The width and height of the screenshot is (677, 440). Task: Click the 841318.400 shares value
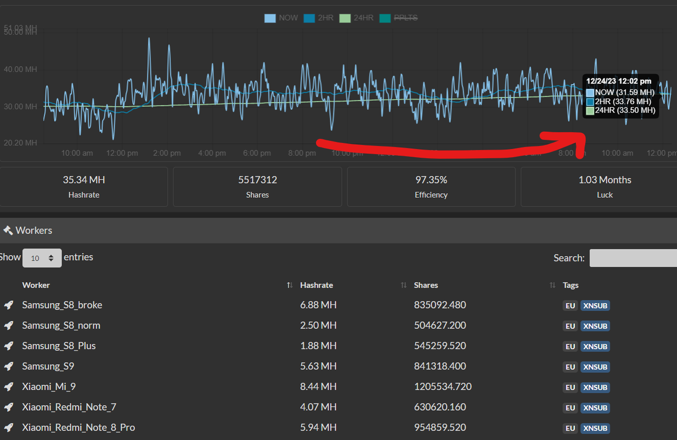pos(440,366)
